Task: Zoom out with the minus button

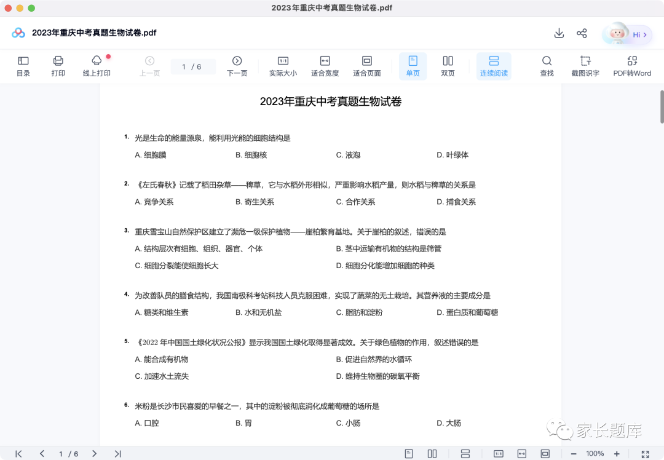Action: point(574,454)
